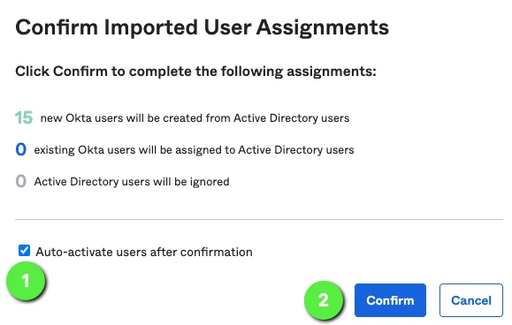The width and height of the screenshot is (512, 325).
Task: Click the Auto-activate users after confirmation label
Action: 144,252
